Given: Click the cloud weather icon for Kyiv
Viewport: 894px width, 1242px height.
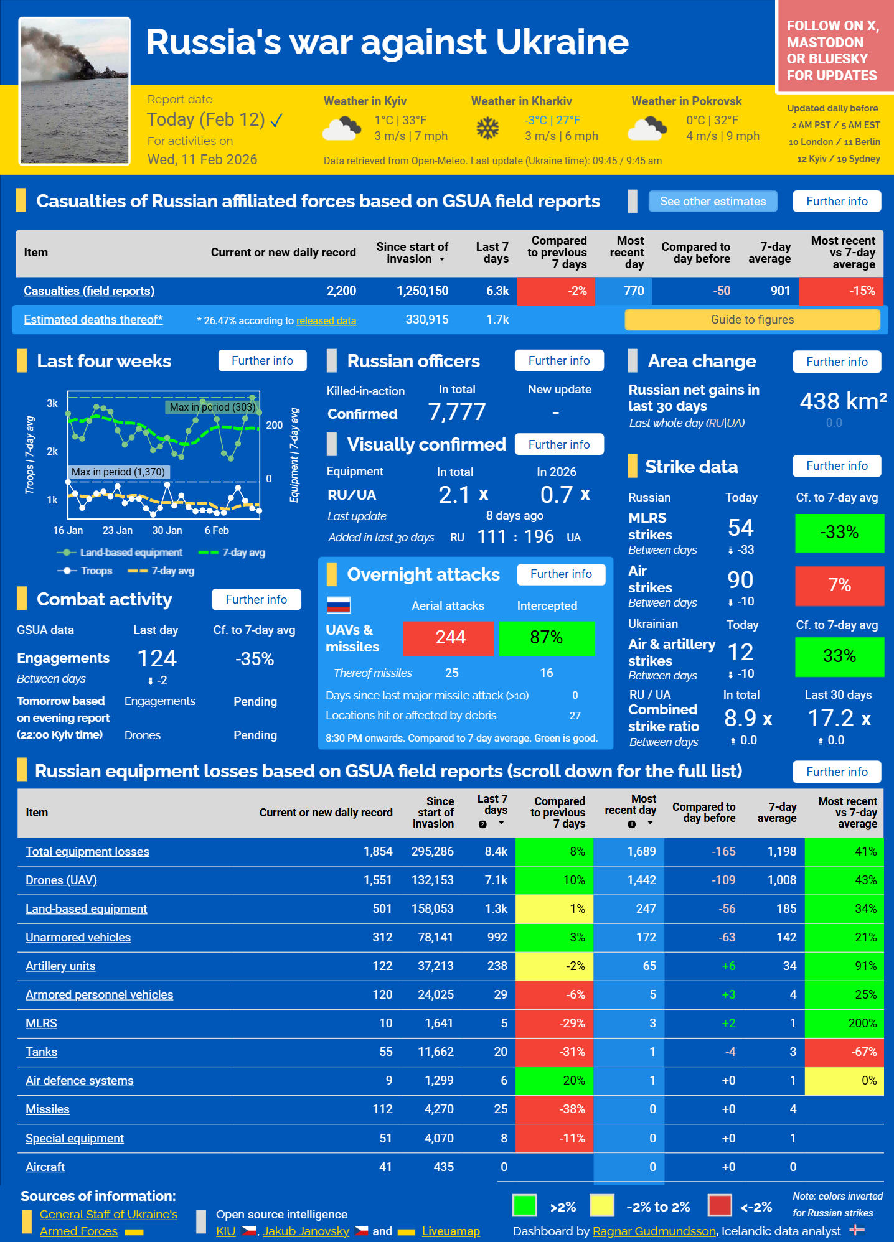Looking at the screenshot, I should [341, 128].
